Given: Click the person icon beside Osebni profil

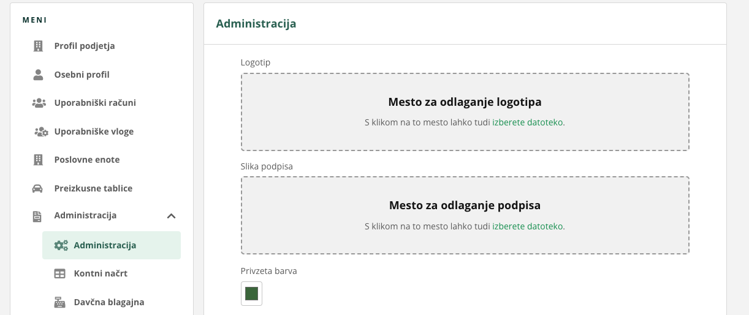Looking at the screenshot, I should click(38, 75).
